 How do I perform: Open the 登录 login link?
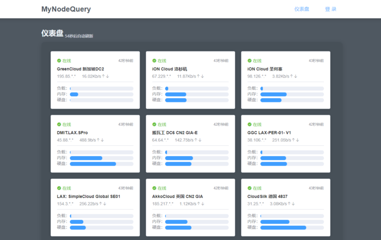(331, 9)
